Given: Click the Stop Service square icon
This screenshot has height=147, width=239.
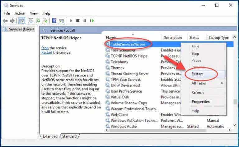Looking at the screenshot, I should pos(78,21).
